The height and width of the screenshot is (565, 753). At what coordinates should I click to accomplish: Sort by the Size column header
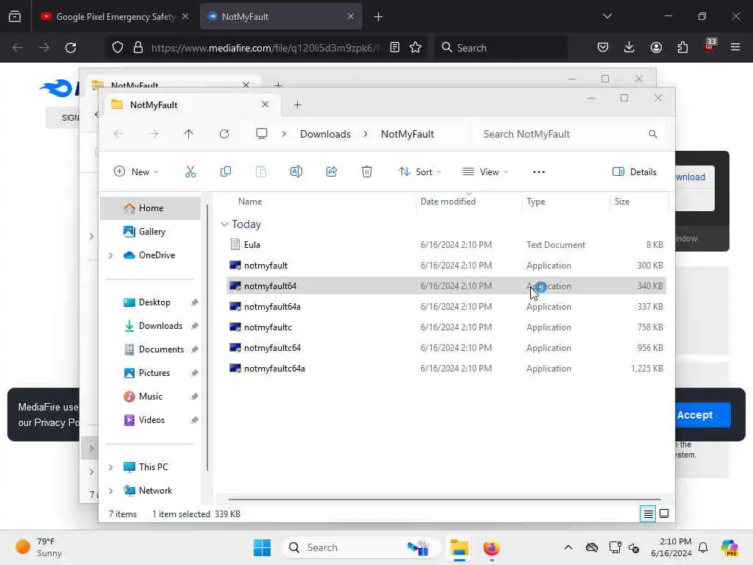(622, 202)
